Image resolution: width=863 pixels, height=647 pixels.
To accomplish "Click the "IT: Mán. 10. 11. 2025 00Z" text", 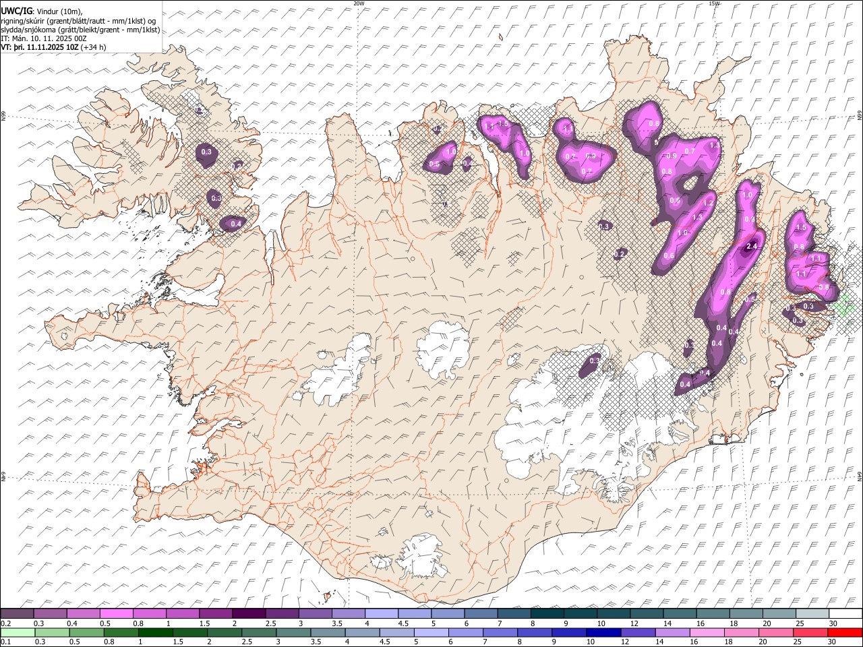I will tap(44, 38).
